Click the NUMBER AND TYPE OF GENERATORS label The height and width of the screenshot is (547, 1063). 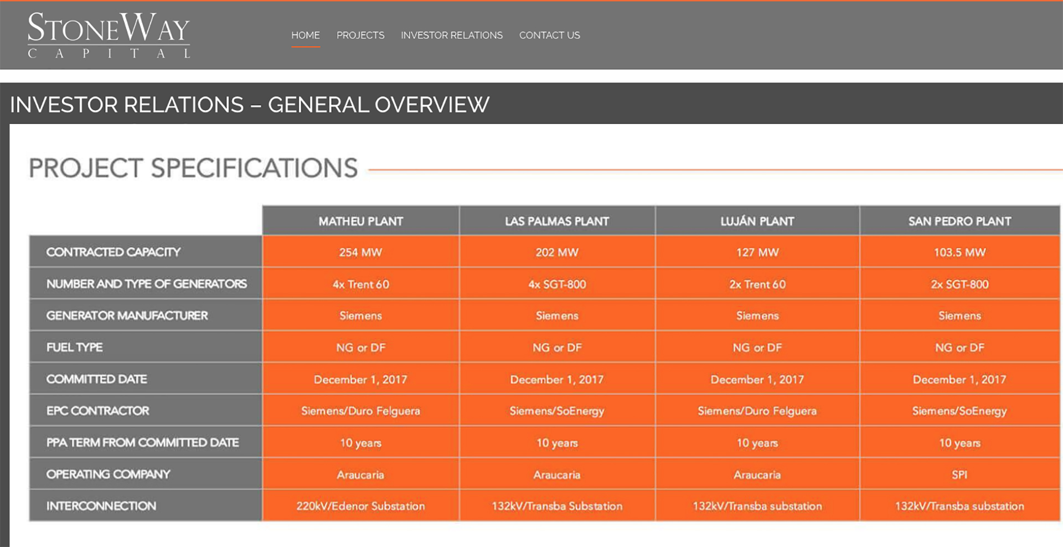pyautogui.click(x=146, y=283)
